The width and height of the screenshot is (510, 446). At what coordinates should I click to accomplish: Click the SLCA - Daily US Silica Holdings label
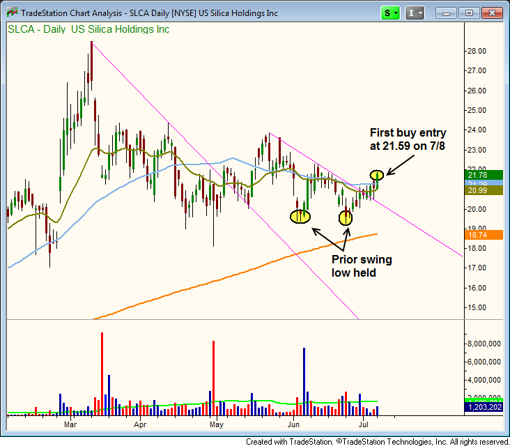(x=88, y=29)
